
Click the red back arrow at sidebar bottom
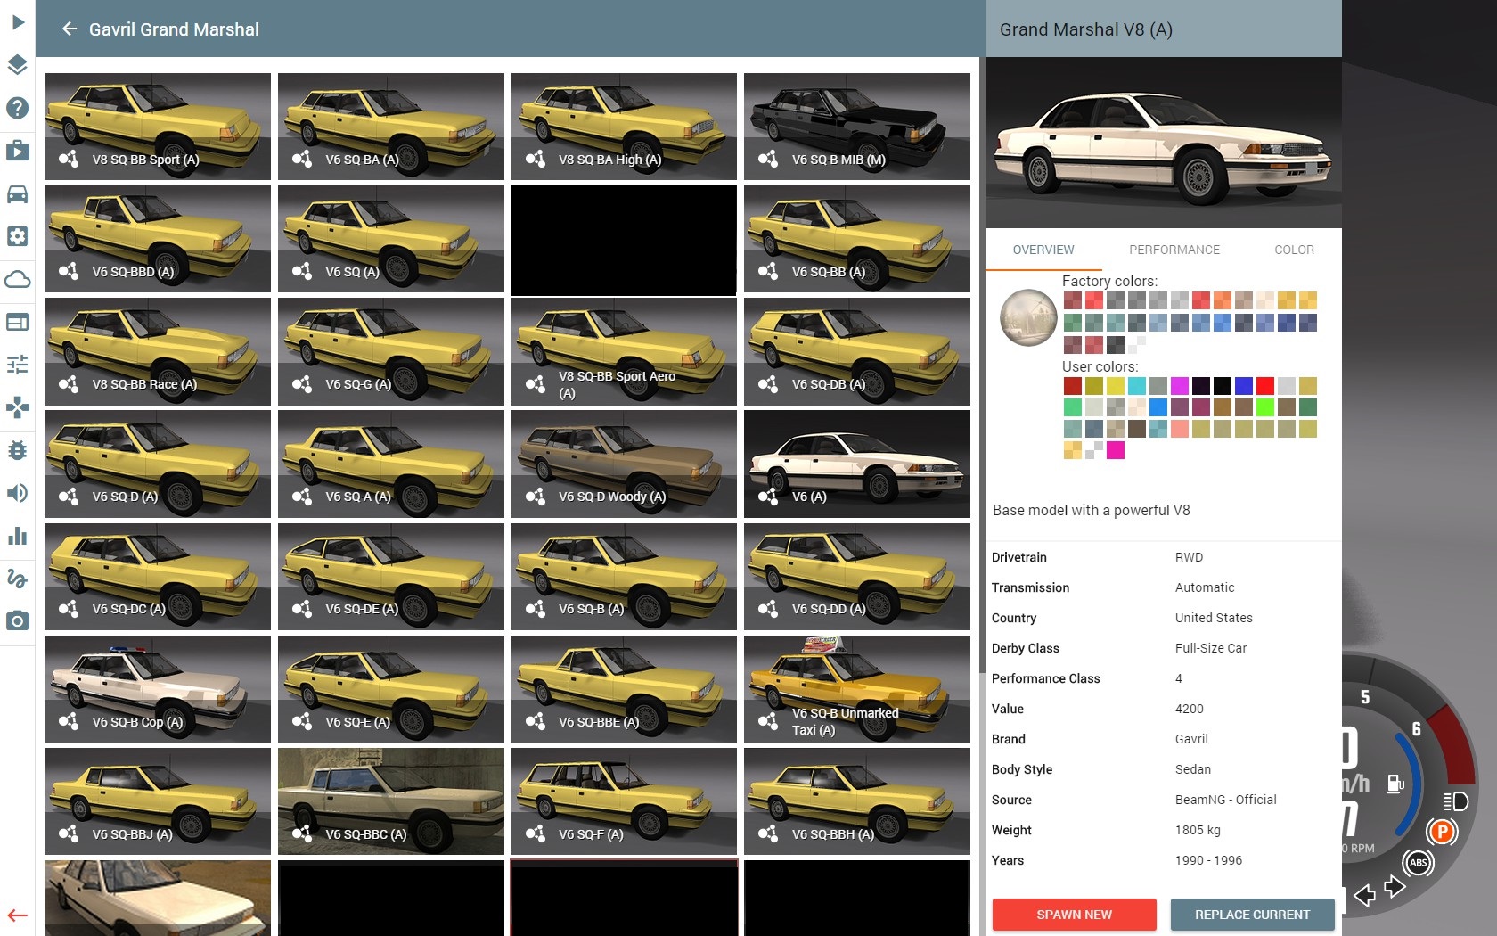(x=17, y=915)
